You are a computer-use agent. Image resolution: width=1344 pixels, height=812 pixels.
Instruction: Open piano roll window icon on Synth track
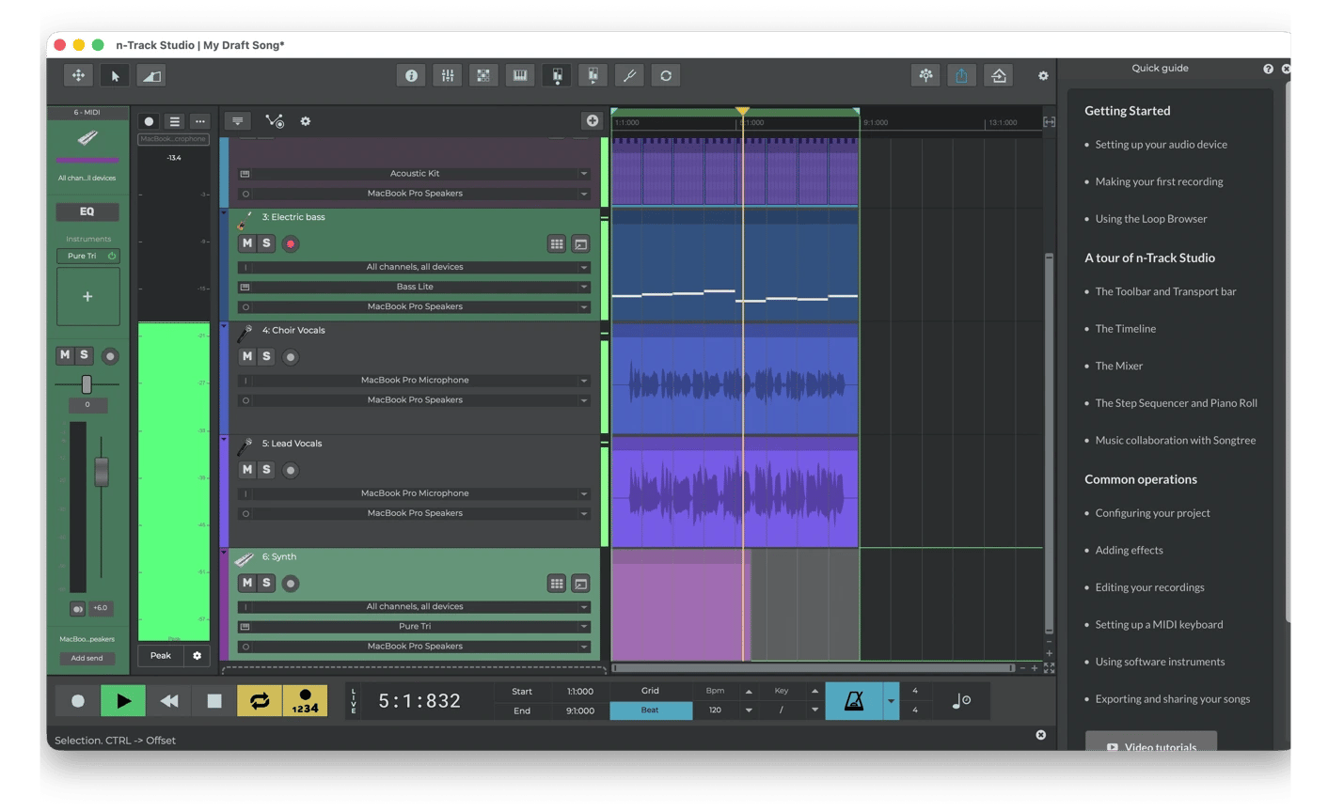581,584
